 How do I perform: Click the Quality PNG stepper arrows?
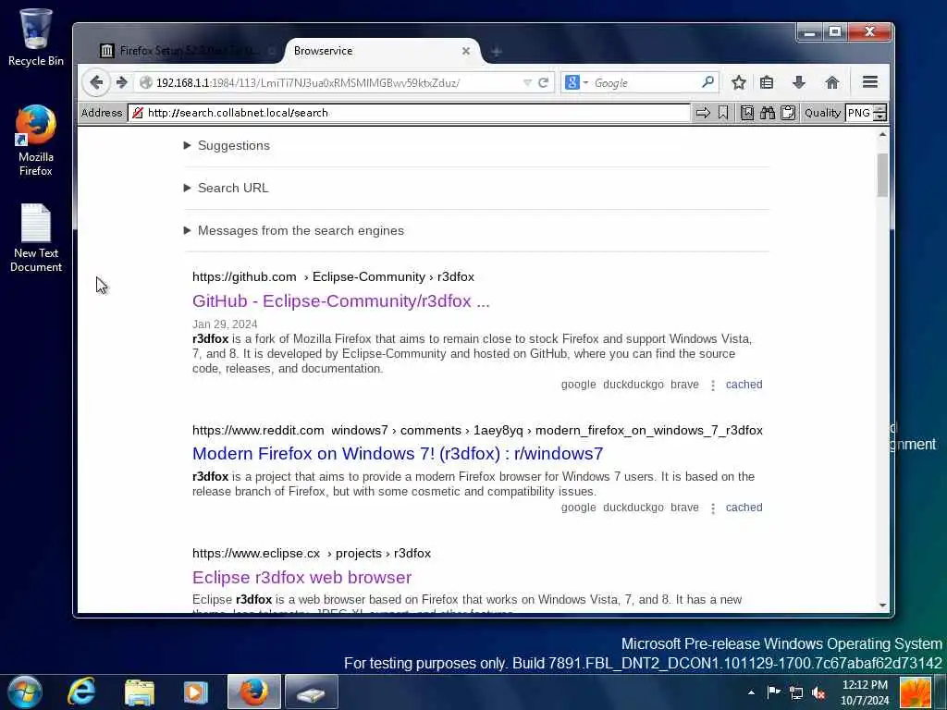coord(880,113)
